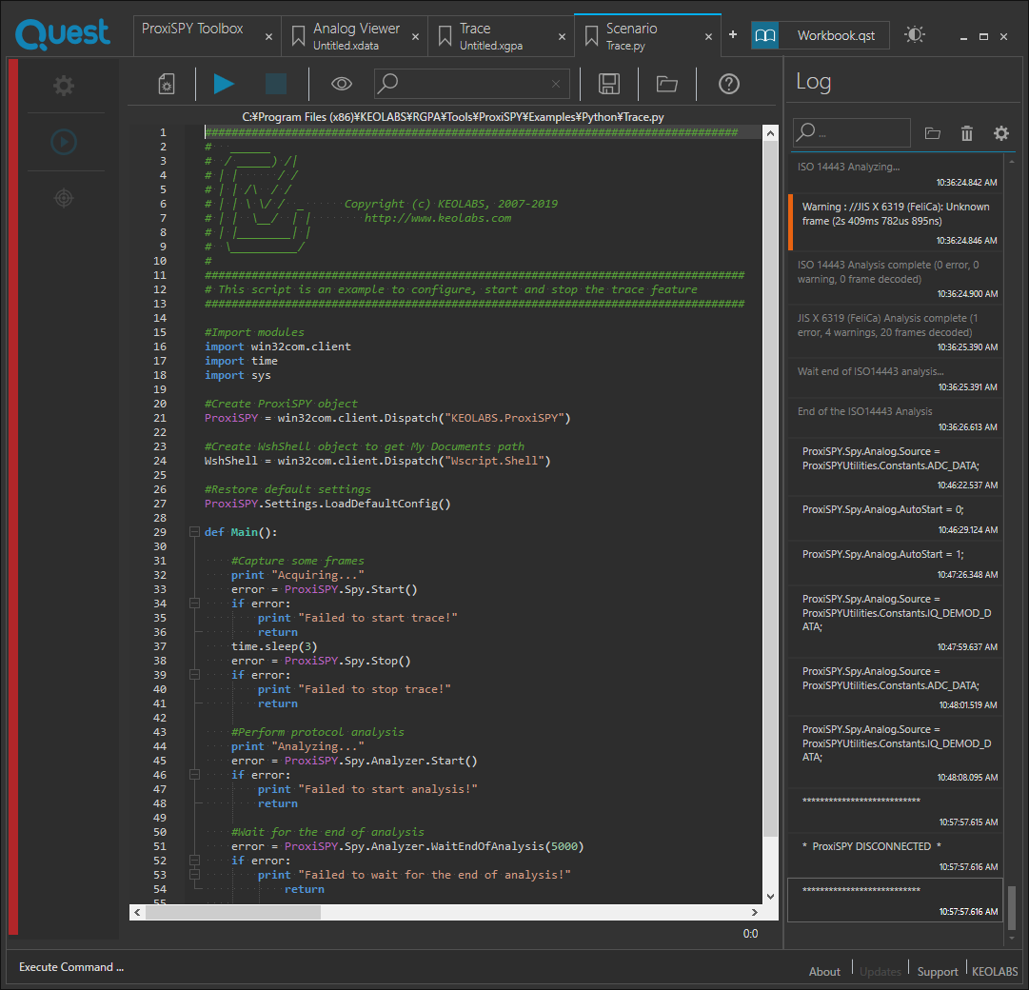1029x990 pixels.
Task: Select the 'AutoStart = 0' log entry
Action: click(x=896, y=518)
